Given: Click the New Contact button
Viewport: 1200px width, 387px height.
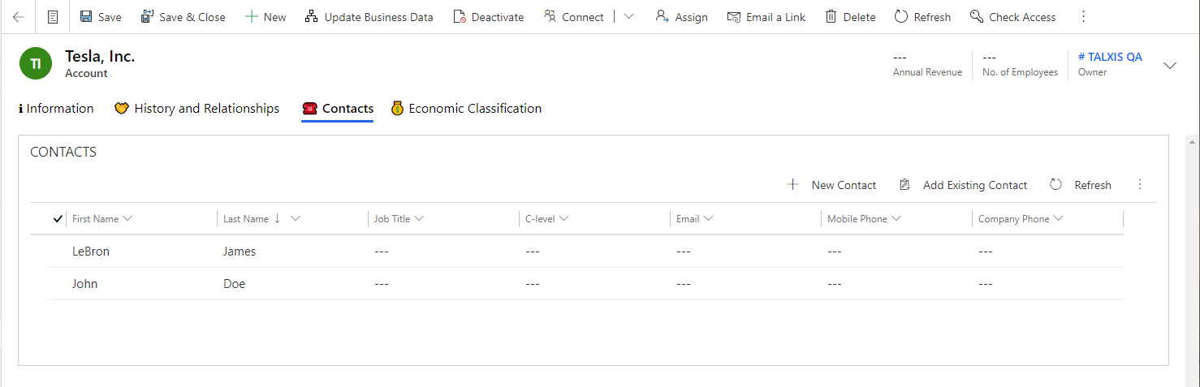Looking at the screenshot, I should [831, 185].
